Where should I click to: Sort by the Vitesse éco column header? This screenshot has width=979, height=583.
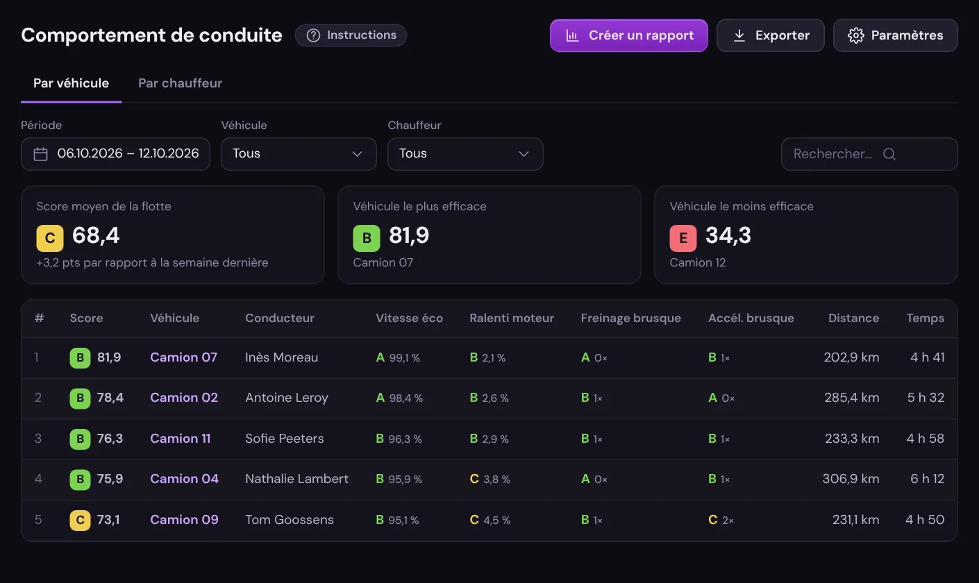click(x=410, y=319)
